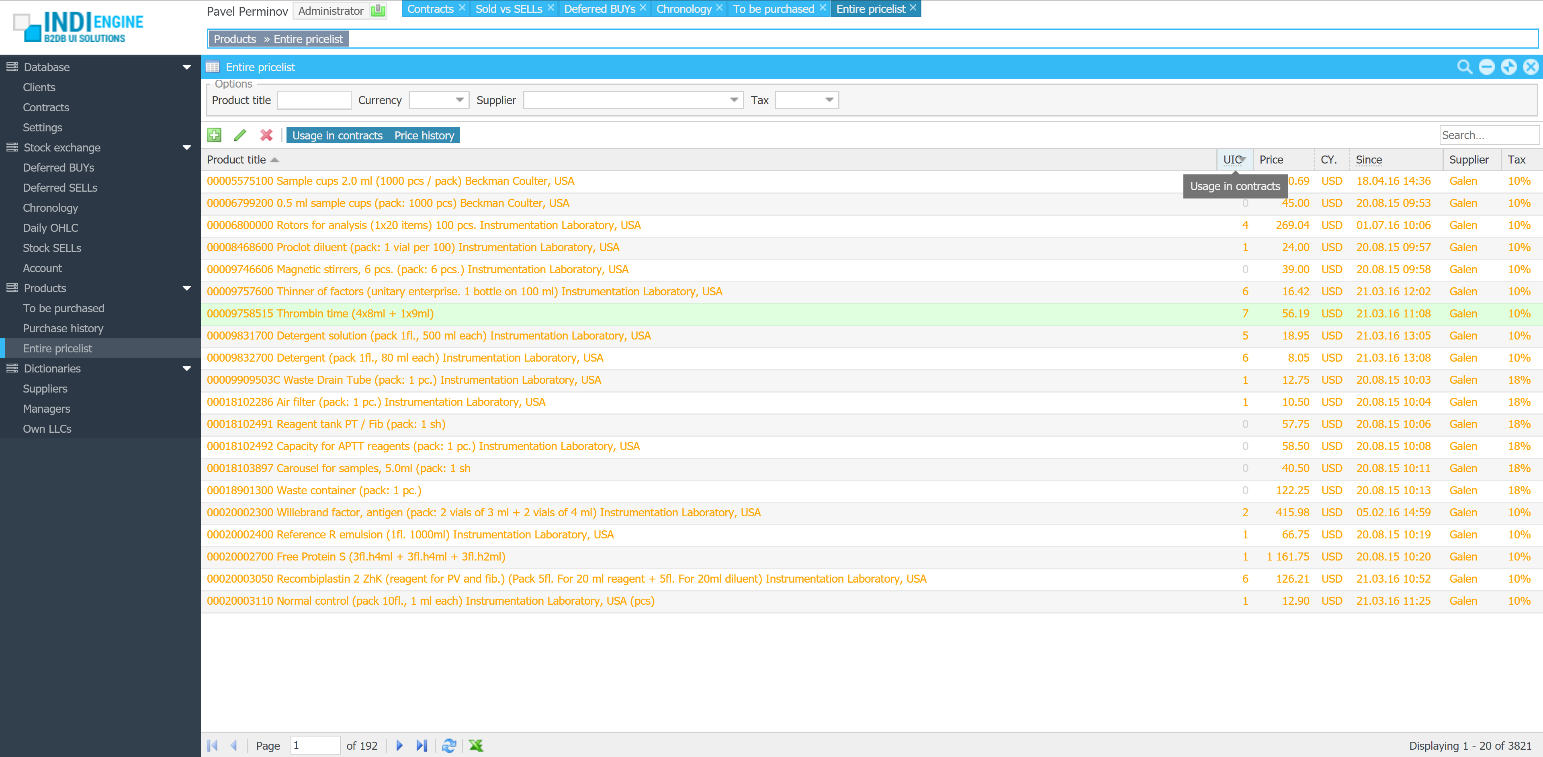
Task: Jump to last page arrow
Action: pyautogui.click(x=422, y=745)
